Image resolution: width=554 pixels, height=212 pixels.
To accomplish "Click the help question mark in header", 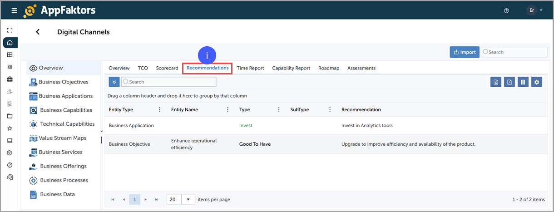I will [507, 10].
